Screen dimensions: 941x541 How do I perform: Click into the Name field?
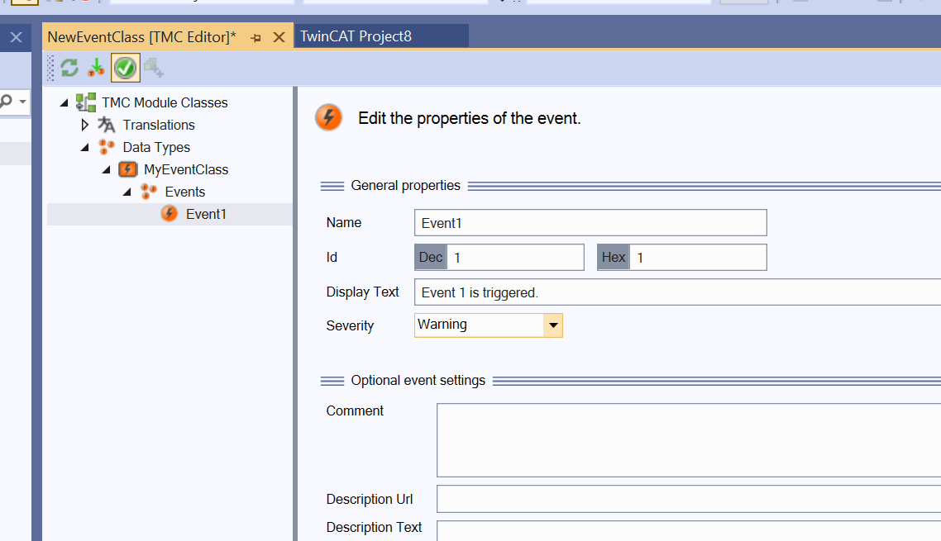pos(590,222)
